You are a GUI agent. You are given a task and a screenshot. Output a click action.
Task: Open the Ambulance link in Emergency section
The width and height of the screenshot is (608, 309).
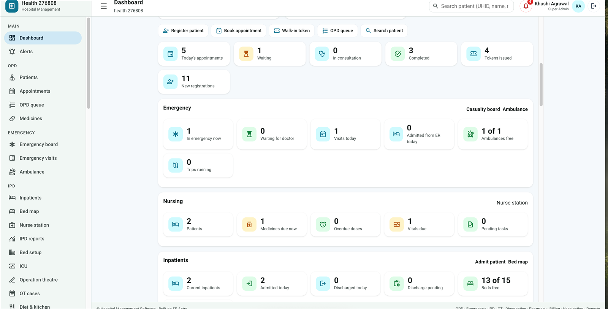click(515, 109)
